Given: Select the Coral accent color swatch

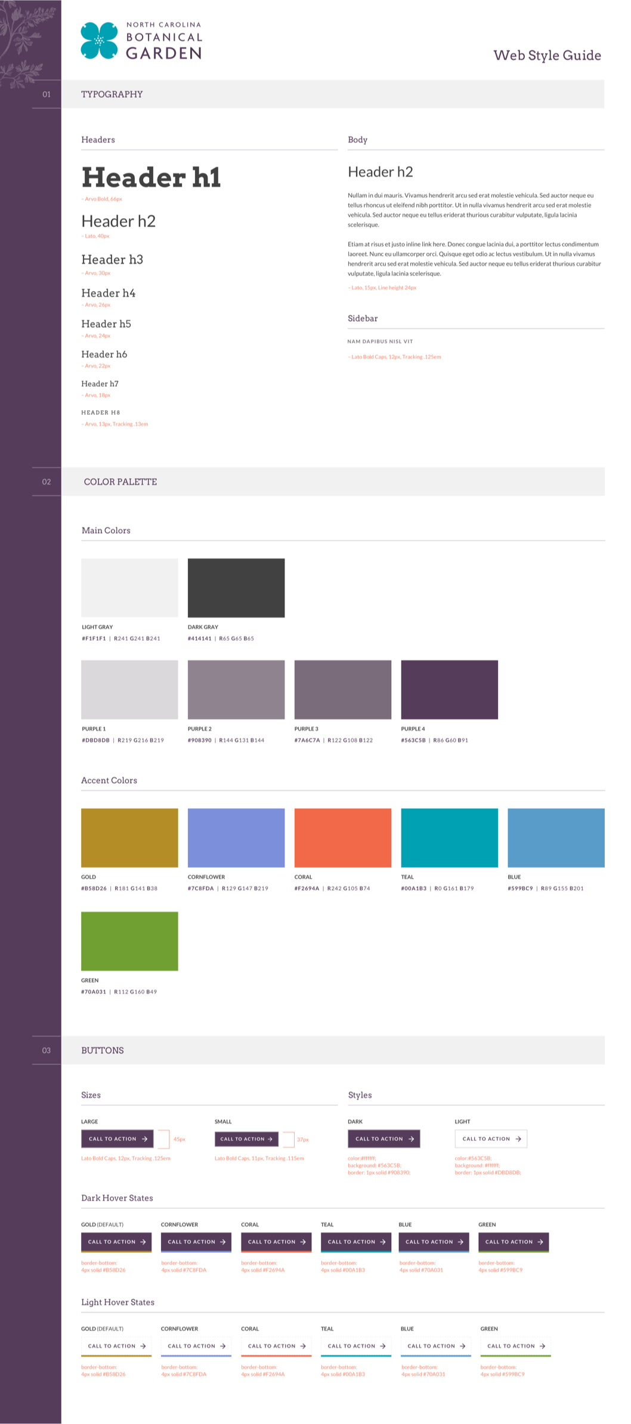Looking at the screenshot, I should (x=342, y=837).
